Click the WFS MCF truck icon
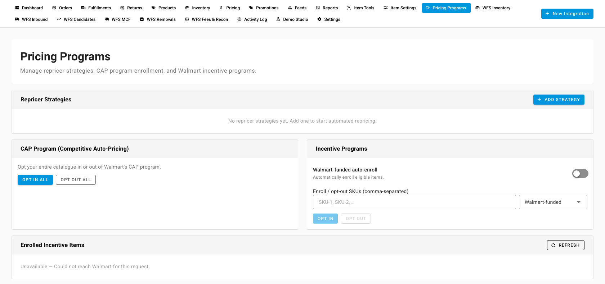This screenshot has width=605, height=284. (107, 19)
